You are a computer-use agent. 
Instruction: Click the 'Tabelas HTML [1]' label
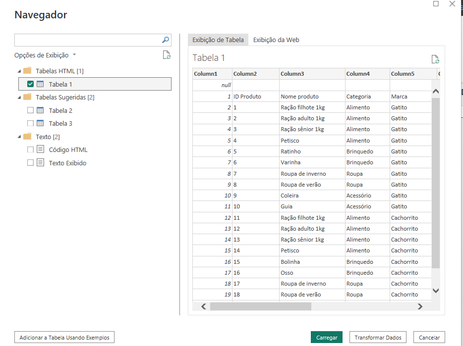pyautogui.click(x=59, y=71)
